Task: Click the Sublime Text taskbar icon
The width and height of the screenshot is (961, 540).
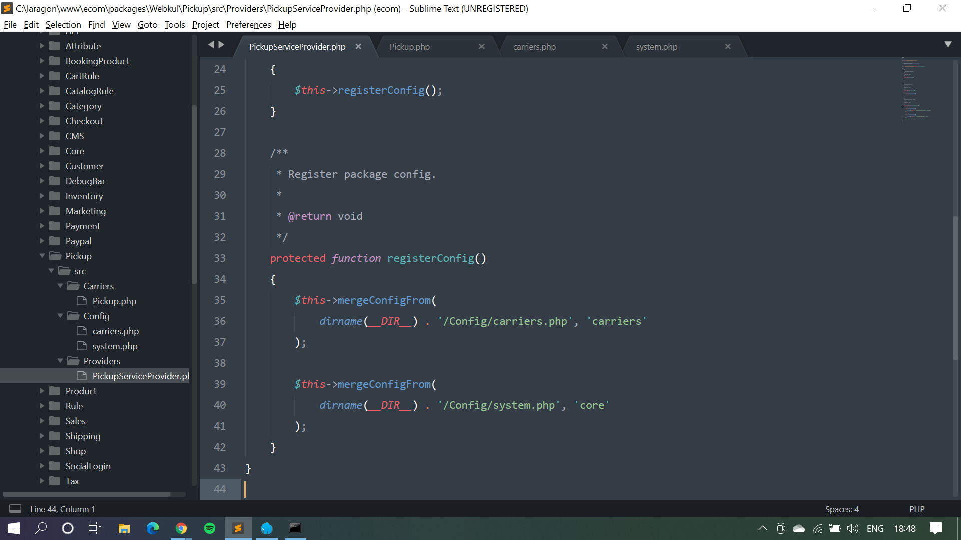Action: 238,528
